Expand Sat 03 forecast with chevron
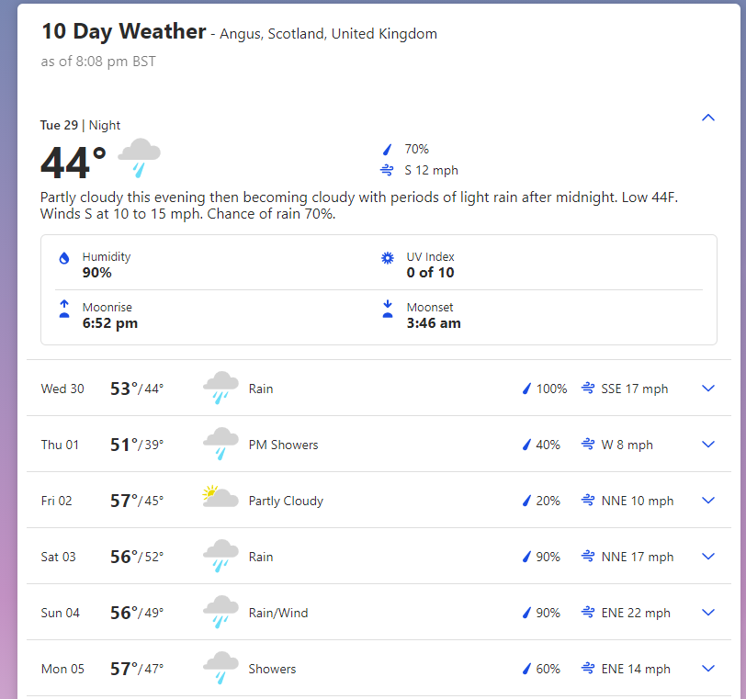Screen dimensions: 746x699 [x=707, y=557]
